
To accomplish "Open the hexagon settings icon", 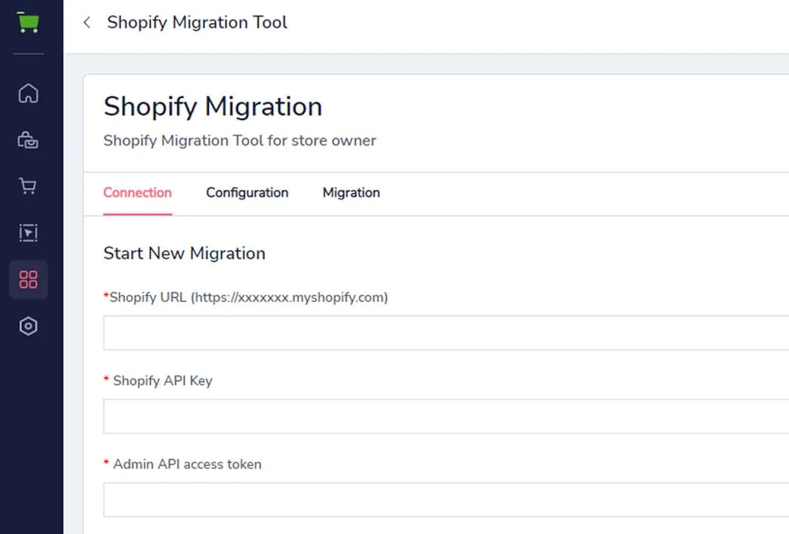I will point(28,326).
